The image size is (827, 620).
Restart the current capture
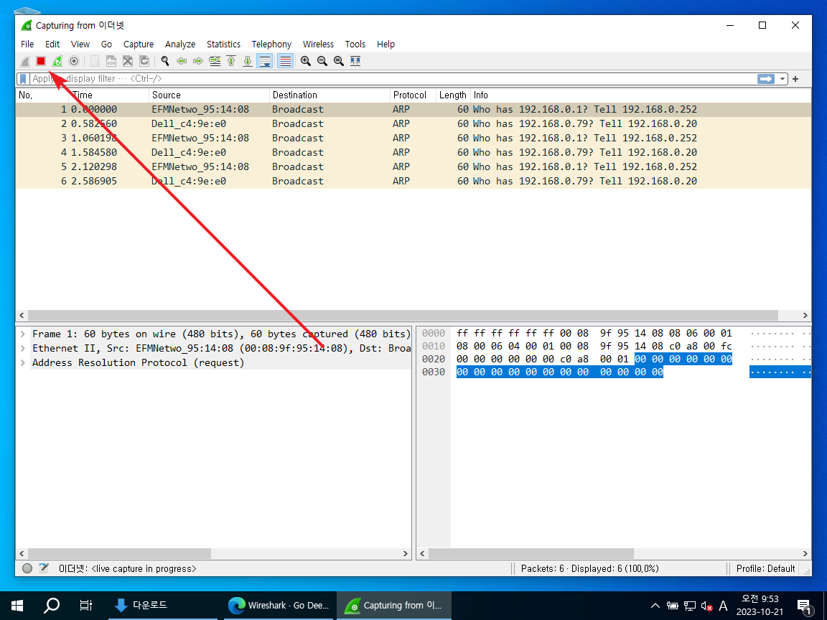(x=57, y=61)
